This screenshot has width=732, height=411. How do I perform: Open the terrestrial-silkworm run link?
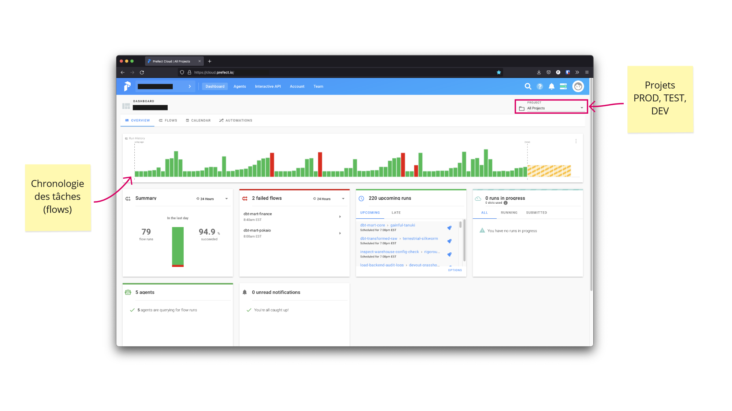tap(420, 238)
